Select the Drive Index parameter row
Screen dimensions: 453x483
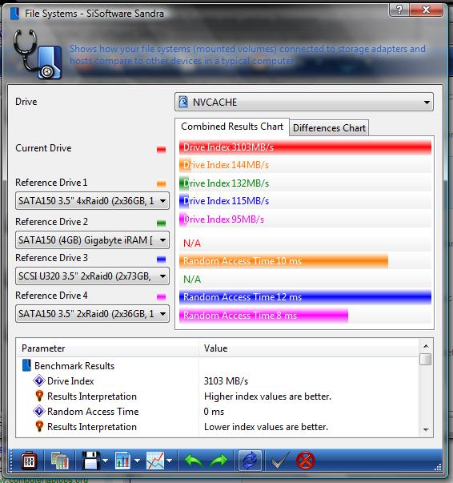(x=218, y=381)
